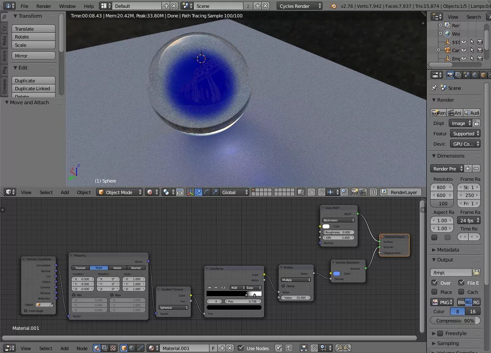Viewport: 491px width, 353px height.
Task: Select the Object properties cube tab
Action: point(483,75)
